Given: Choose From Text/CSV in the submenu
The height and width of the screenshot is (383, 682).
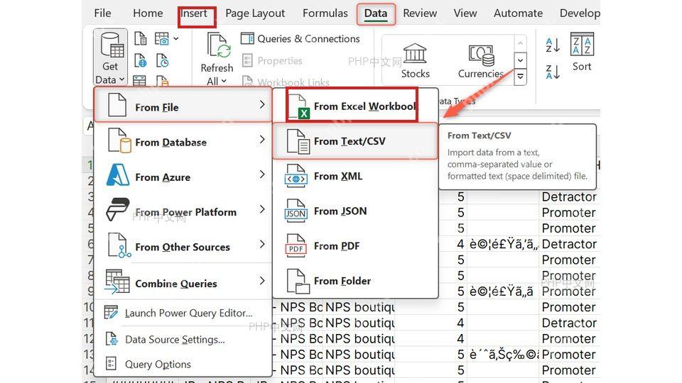Looking at the screenshot, I should click(x=355, y=141).
